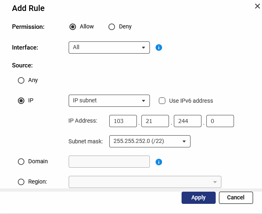
Task: Click the info icon beside Domain field
Action: coord(159,162)
